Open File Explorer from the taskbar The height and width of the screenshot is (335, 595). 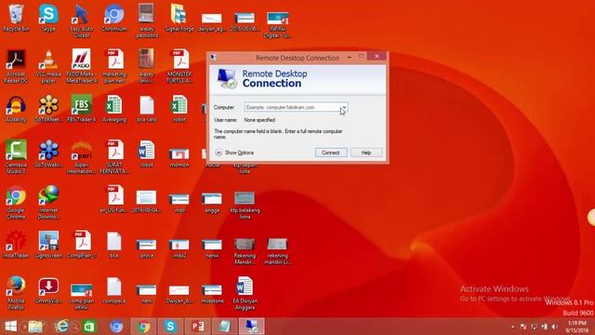pos(35,327)
